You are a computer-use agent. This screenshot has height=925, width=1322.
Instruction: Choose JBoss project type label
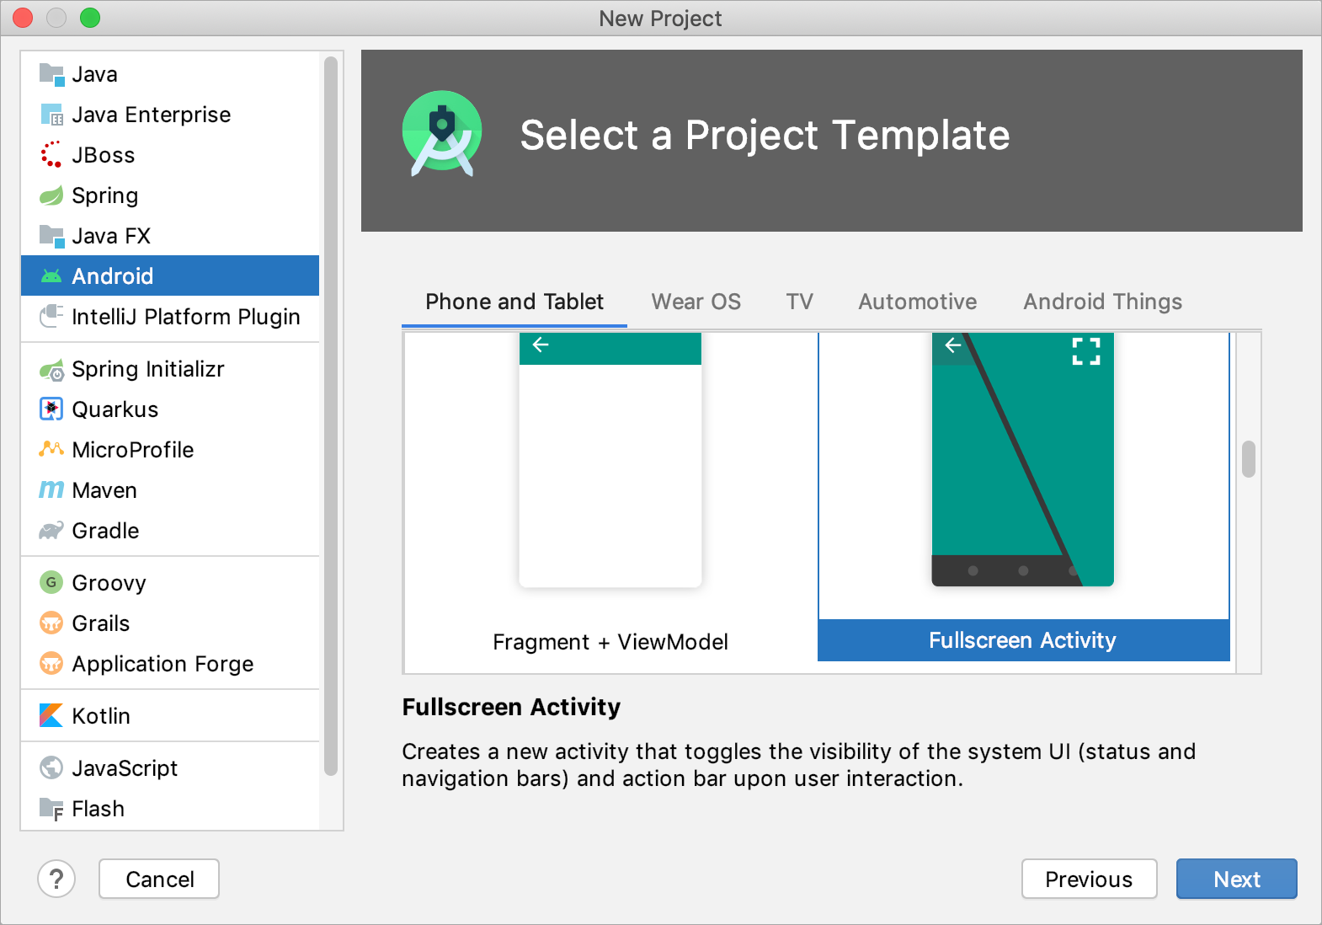pos(104,155)
